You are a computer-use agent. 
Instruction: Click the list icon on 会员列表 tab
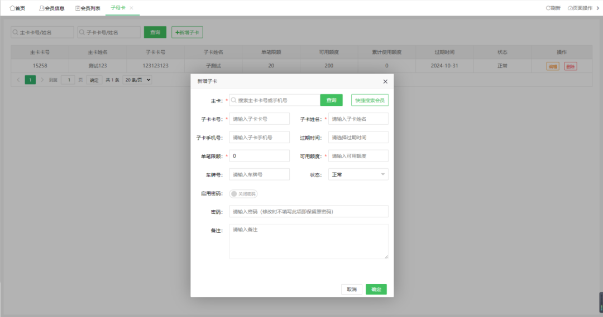[78, 8]
